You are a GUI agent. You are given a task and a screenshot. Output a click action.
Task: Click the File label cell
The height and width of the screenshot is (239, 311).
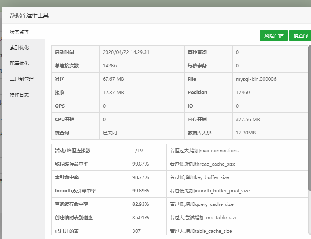click(209, 79)
